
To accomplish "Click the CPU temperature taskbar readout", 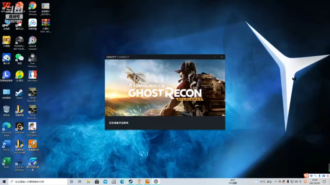I will point(233,181).
